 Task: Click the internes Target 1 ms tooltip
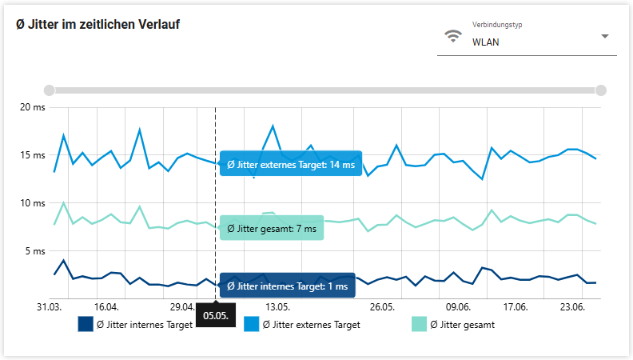[287, 286]
